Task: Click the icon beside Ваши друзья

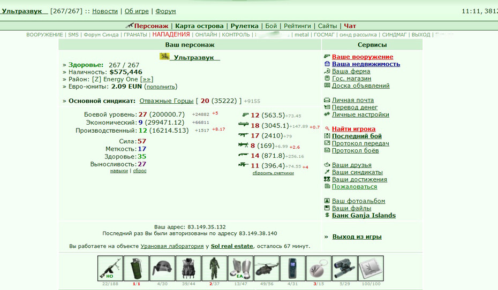Action: click(327, 165)
